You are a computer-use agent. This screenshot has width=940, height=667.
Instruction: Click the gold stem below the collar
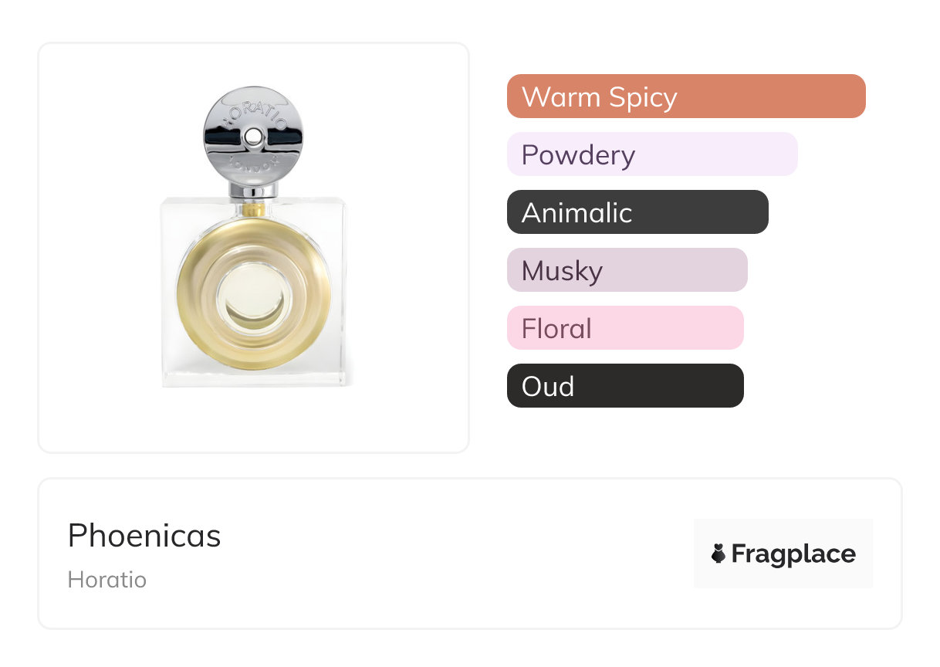[254, 208]
